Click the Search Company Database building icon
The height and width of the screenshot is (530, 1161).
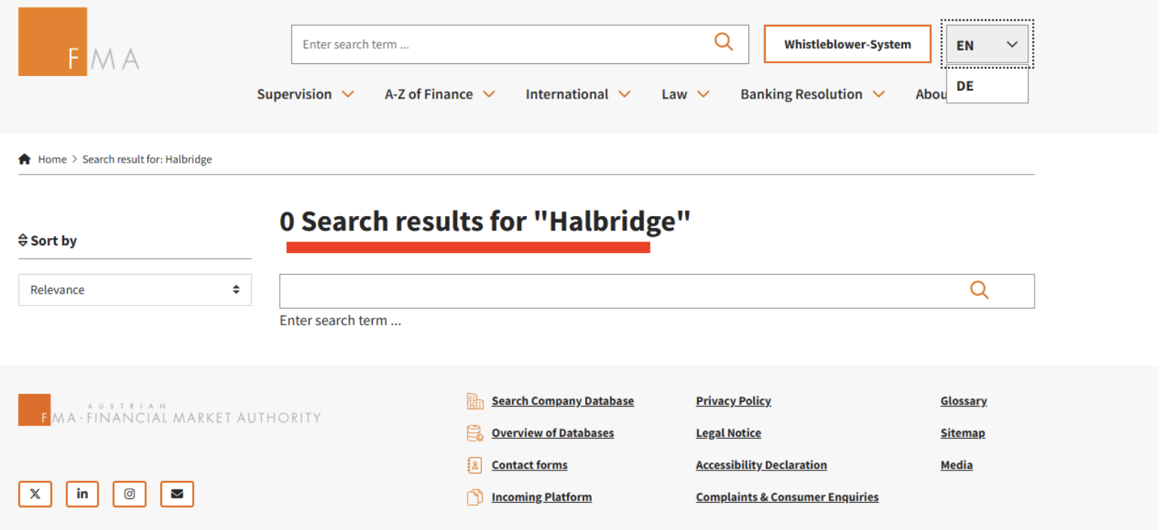[474, 401]
